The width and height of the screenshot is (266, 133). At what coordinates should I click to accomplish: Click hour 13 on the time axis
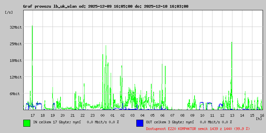(x=232, y=115)
